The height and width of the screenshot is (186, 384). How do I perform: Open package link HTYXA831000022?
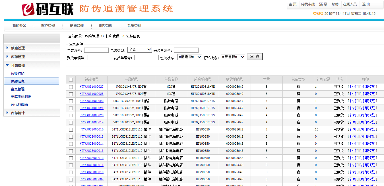click(91, 101)
